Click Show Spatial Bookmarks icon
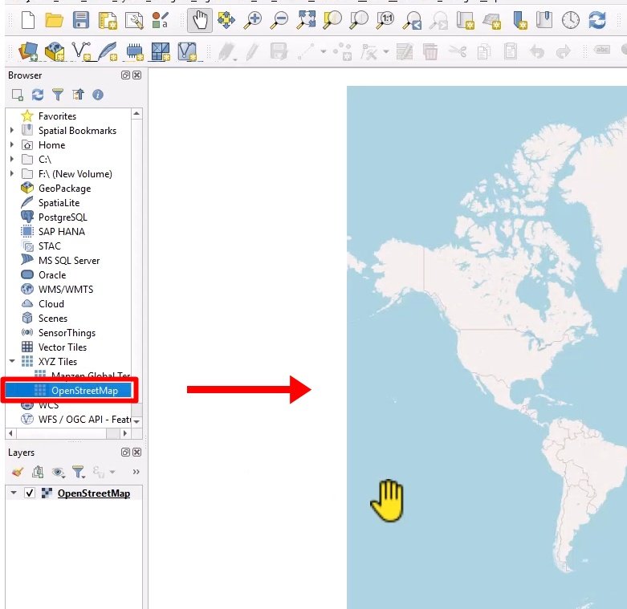The width and height of the screenshot is (627, 609). 544,20
